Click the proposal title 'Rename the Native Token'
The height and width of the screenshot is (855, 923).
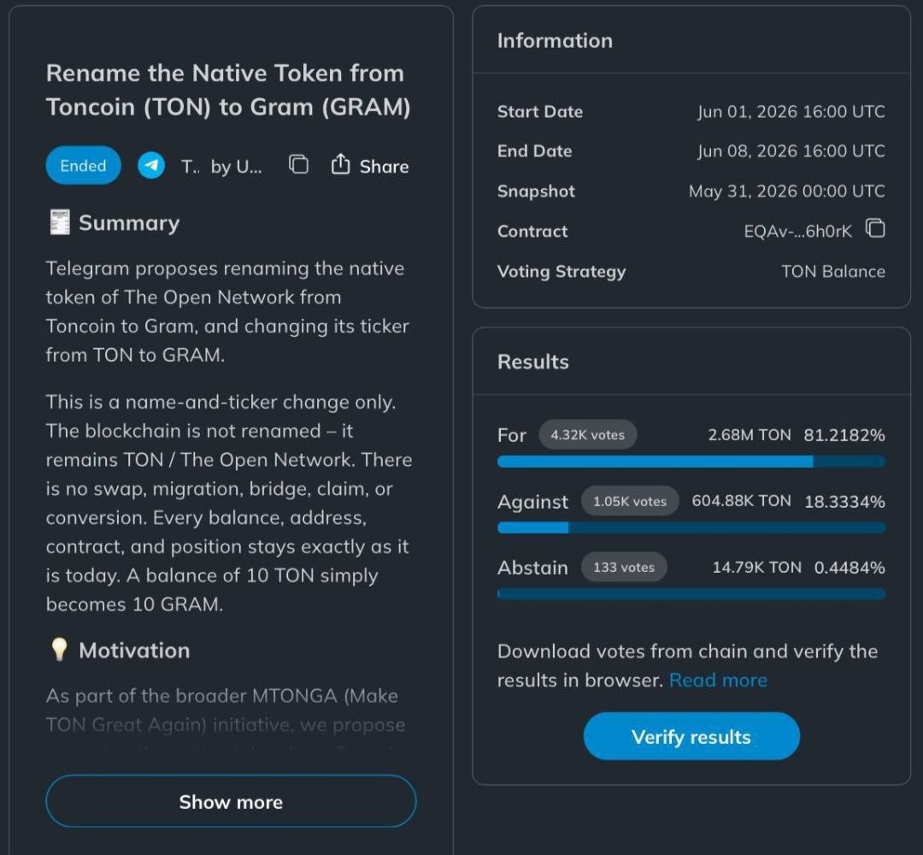[x=228, y=90]
